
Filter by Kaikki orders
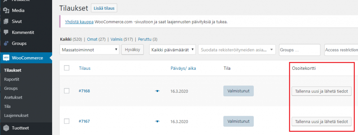pyautogui.click(x=66, y=39)
